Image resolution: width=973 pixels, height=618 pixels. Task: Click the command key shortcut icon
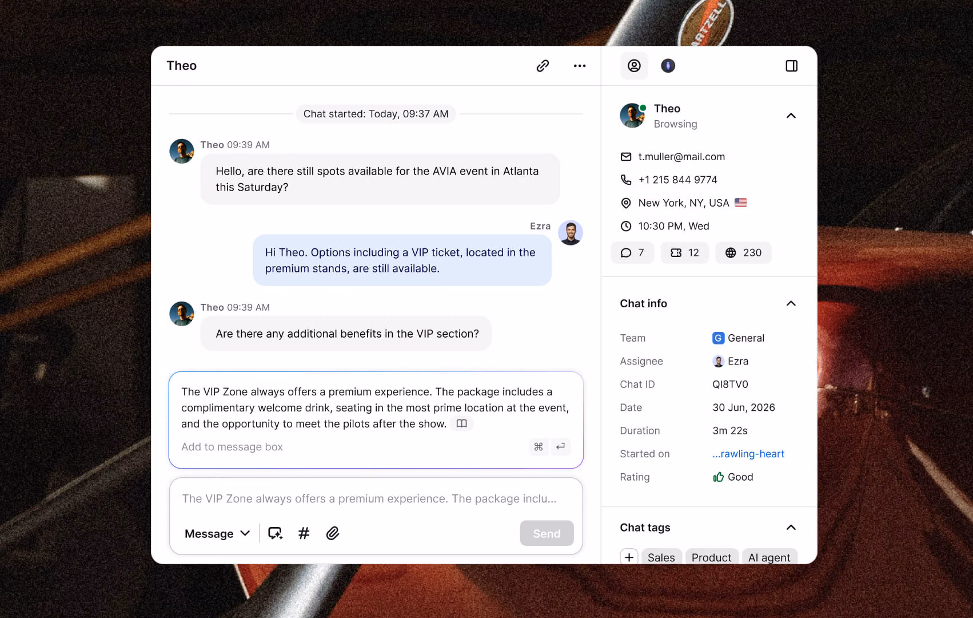pos(539,447)
